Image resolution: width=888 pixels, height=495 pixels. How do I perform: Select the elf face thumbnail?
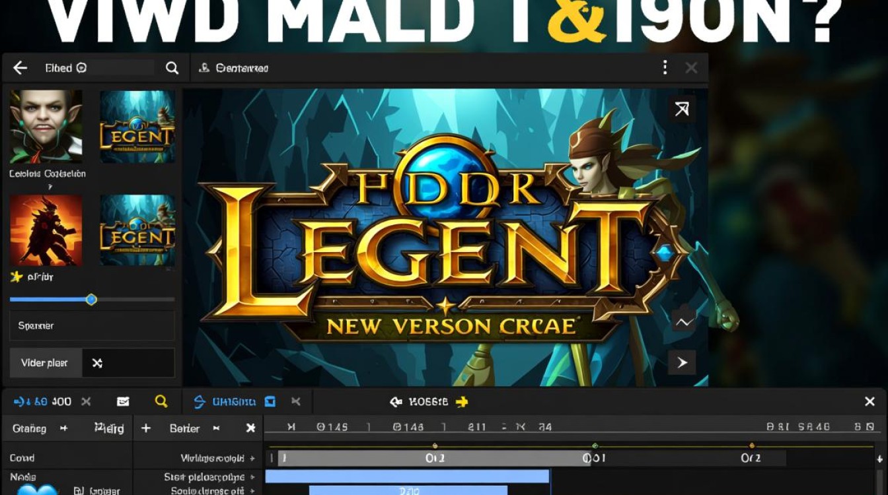tap(46, 127)
